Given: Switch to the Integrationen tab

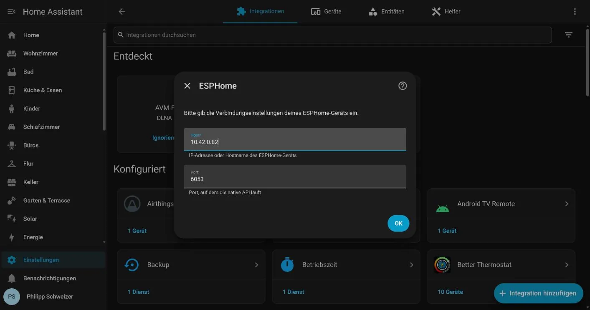Looking at the screenshot, I should tap(260, 12).
